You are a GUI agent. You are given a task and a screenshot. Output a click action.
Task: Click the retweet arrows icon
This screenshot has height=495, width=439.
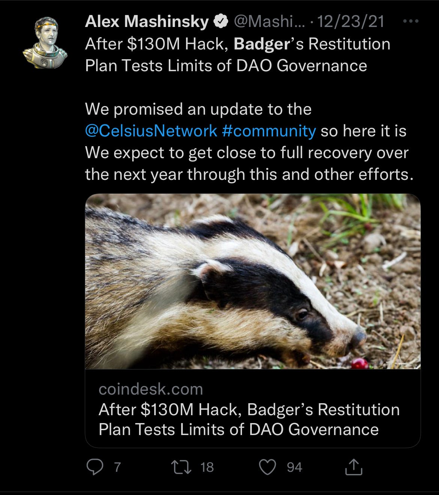pos(181,467)
